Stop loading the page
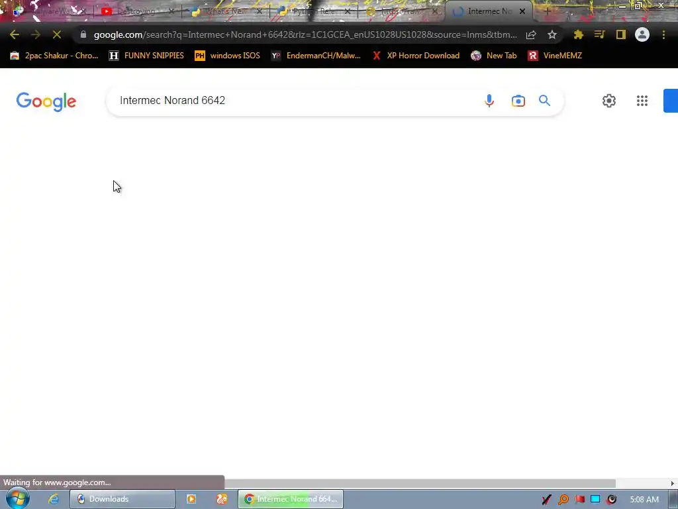 click(x=57, y=34)
